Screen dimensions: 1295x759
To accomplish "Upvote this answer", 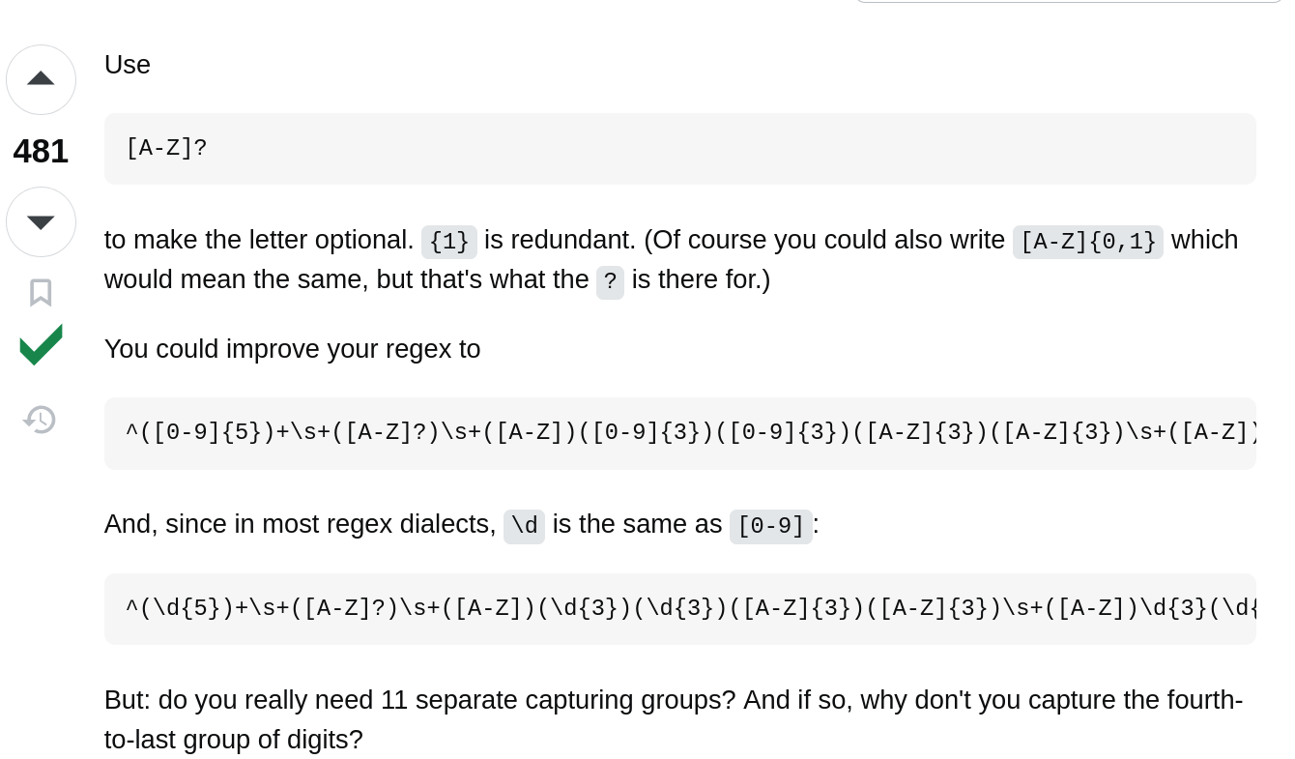I will coord(41,79).
